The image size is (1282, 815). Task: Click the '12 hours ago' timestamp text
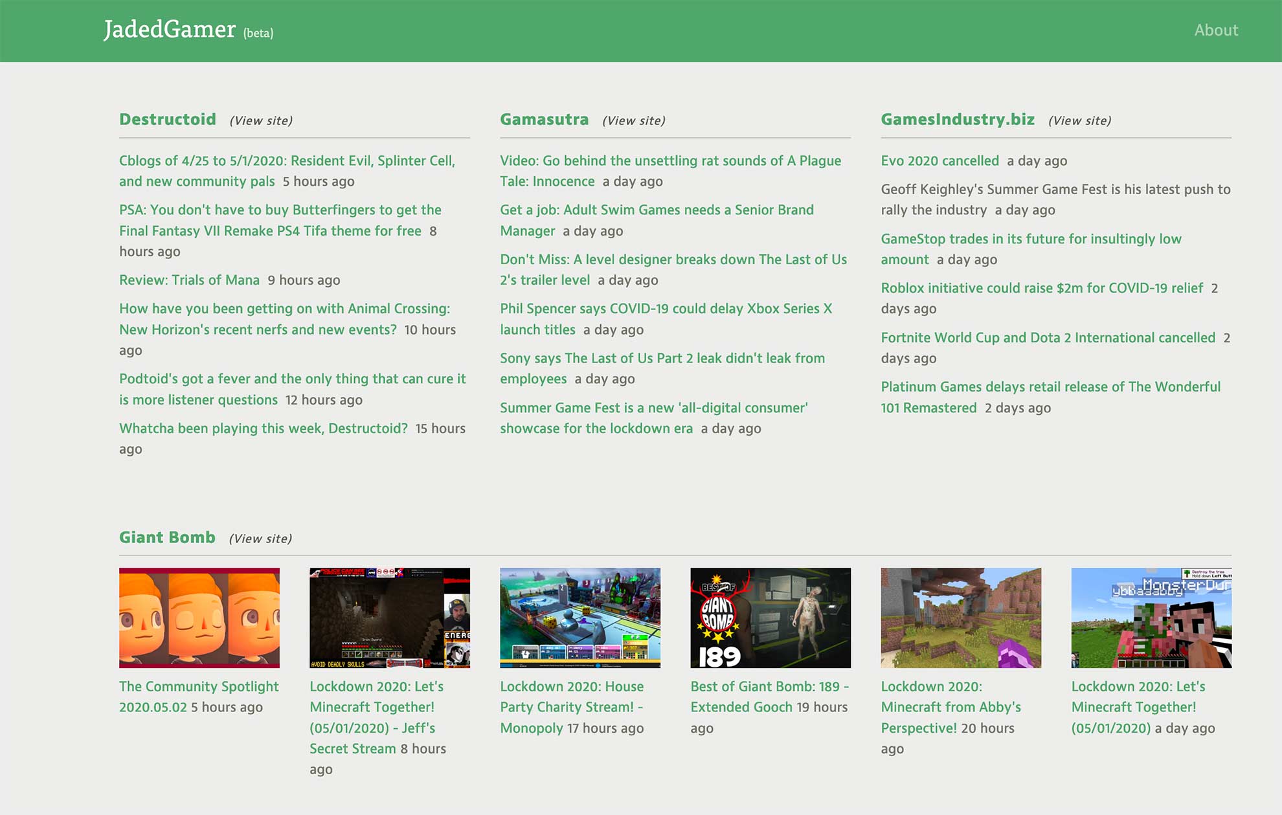click(x=324, y=399)
